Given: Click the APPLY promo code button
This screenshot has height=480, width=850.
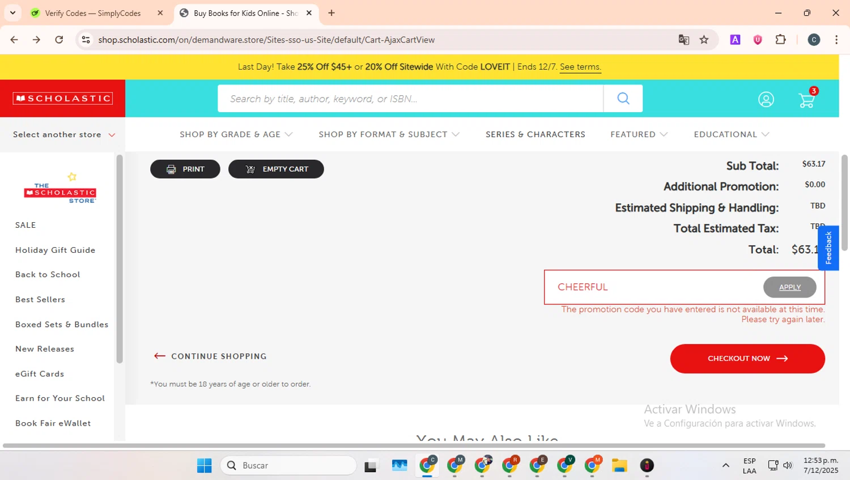Looking at the screenshot, I should point(790,287).
